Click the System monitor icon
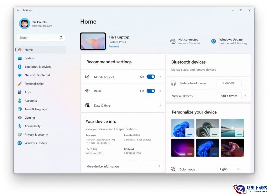 [x=20, y=58]
